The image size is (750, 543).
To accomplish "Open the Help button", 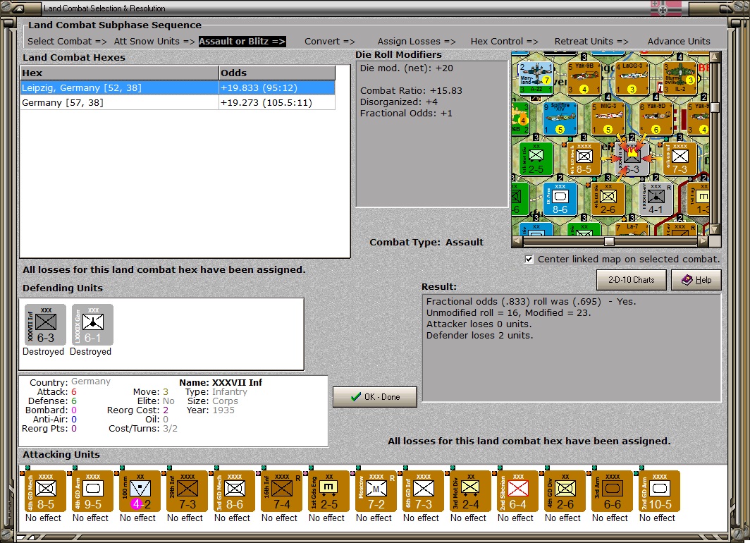I will click(696, 280).
